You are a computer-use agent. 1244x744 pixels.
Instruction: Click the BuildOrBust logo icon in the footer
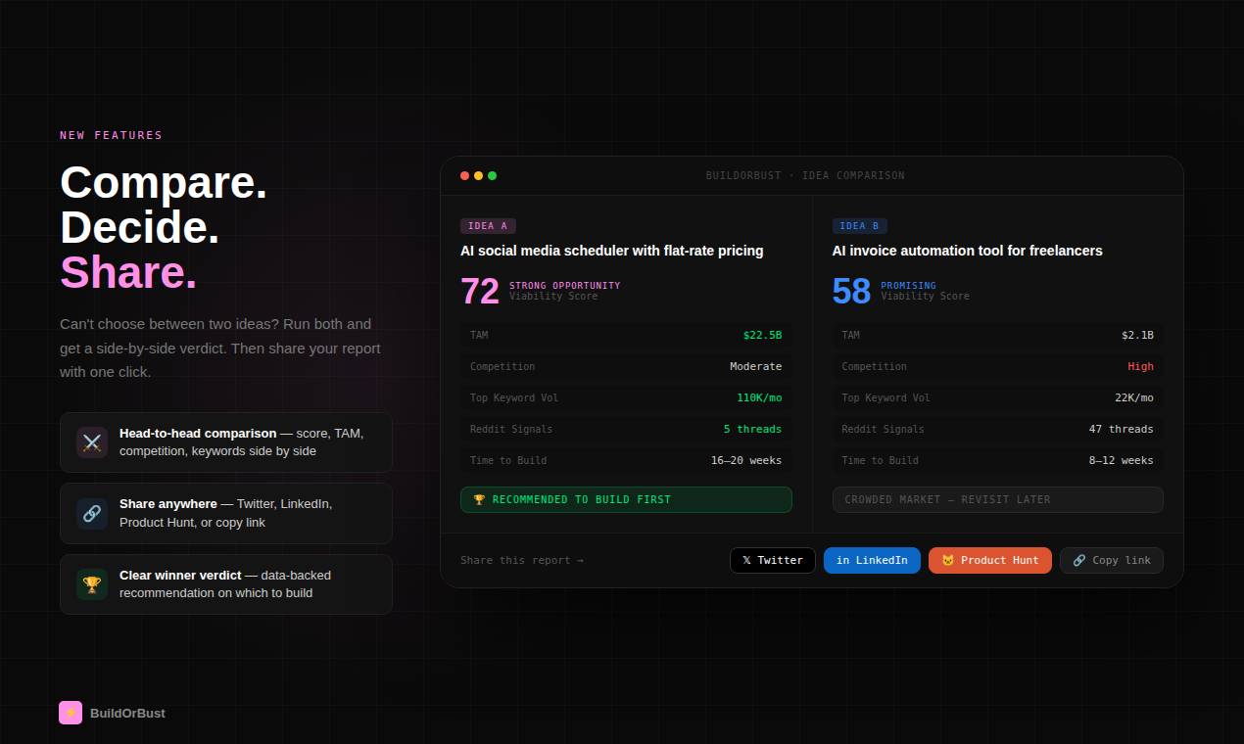[x=70, y=713]
